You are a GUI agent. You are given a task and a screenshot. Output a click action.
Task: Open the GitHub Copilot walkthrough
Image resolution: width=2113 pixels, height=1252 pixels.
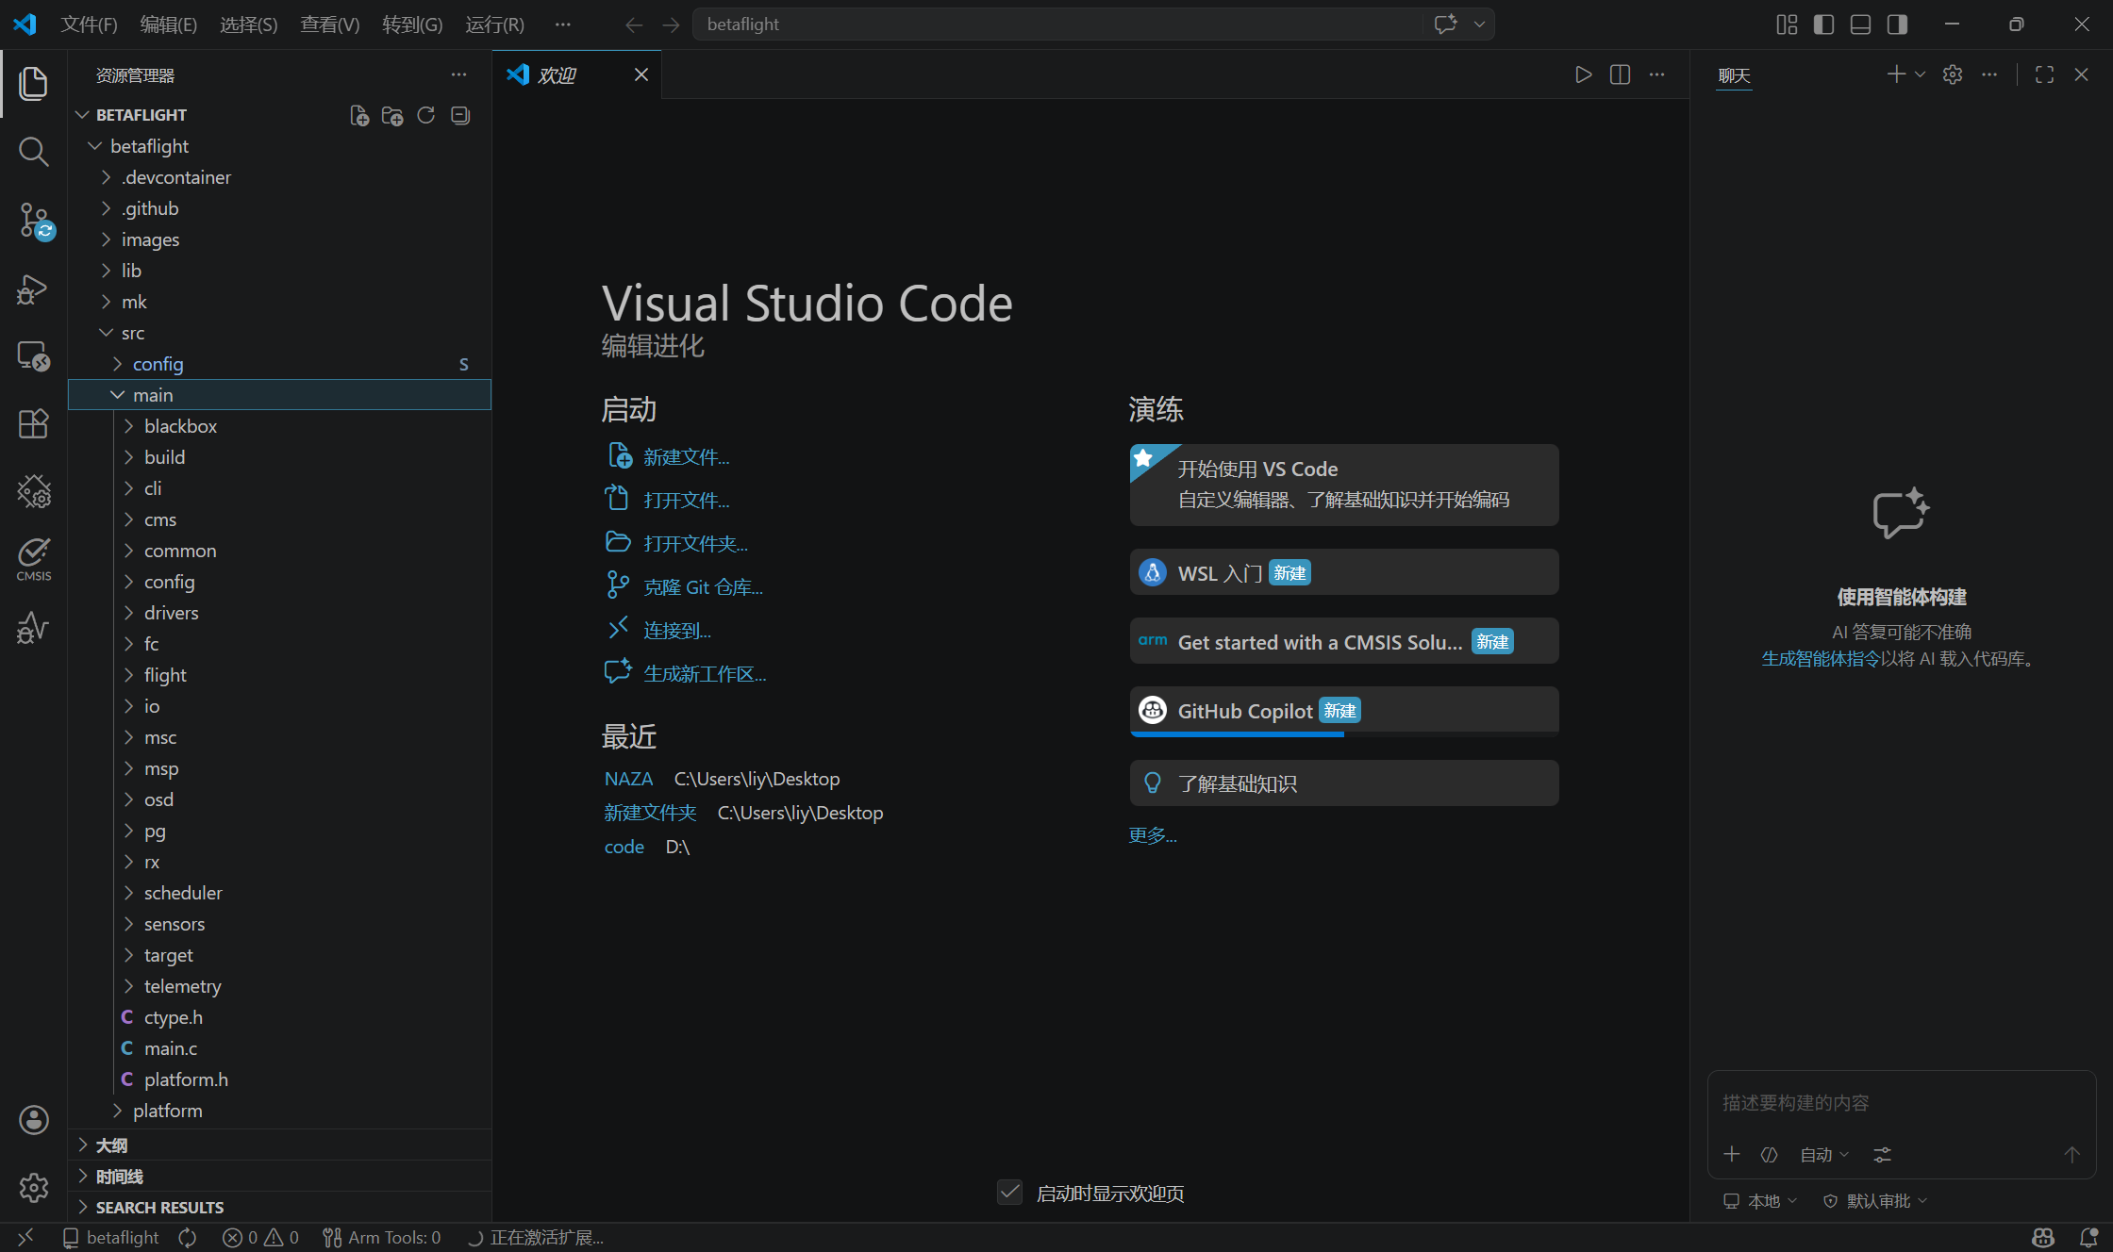point(1344,711)
